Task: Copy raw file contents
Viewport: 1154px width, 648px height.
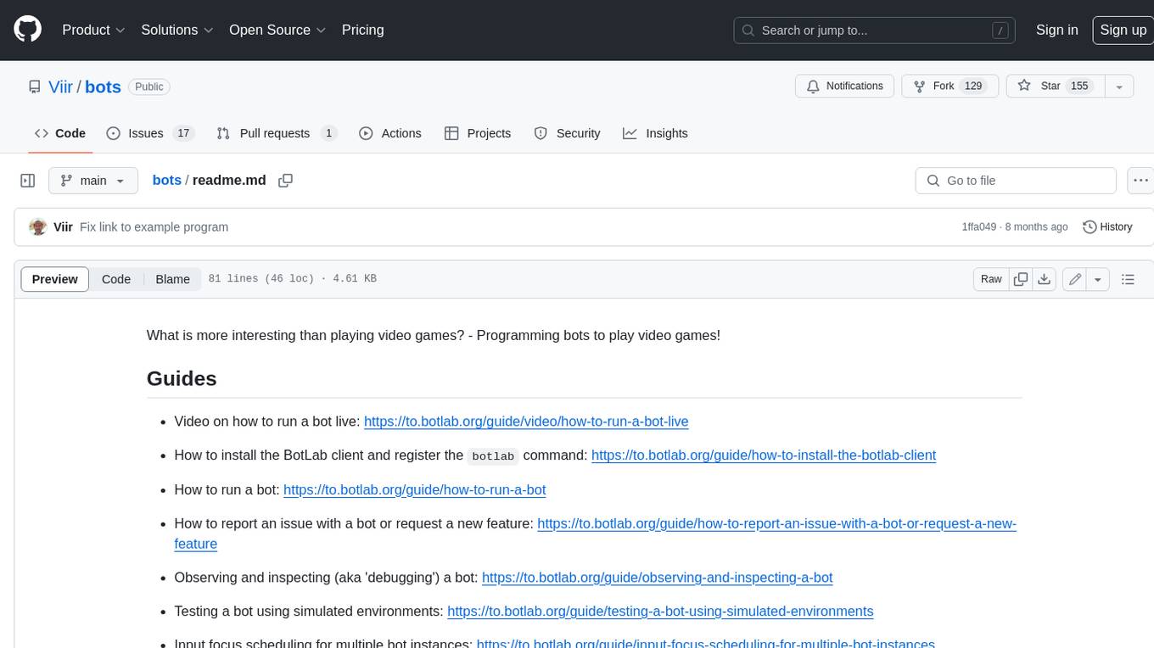Action: (1021, 279)
